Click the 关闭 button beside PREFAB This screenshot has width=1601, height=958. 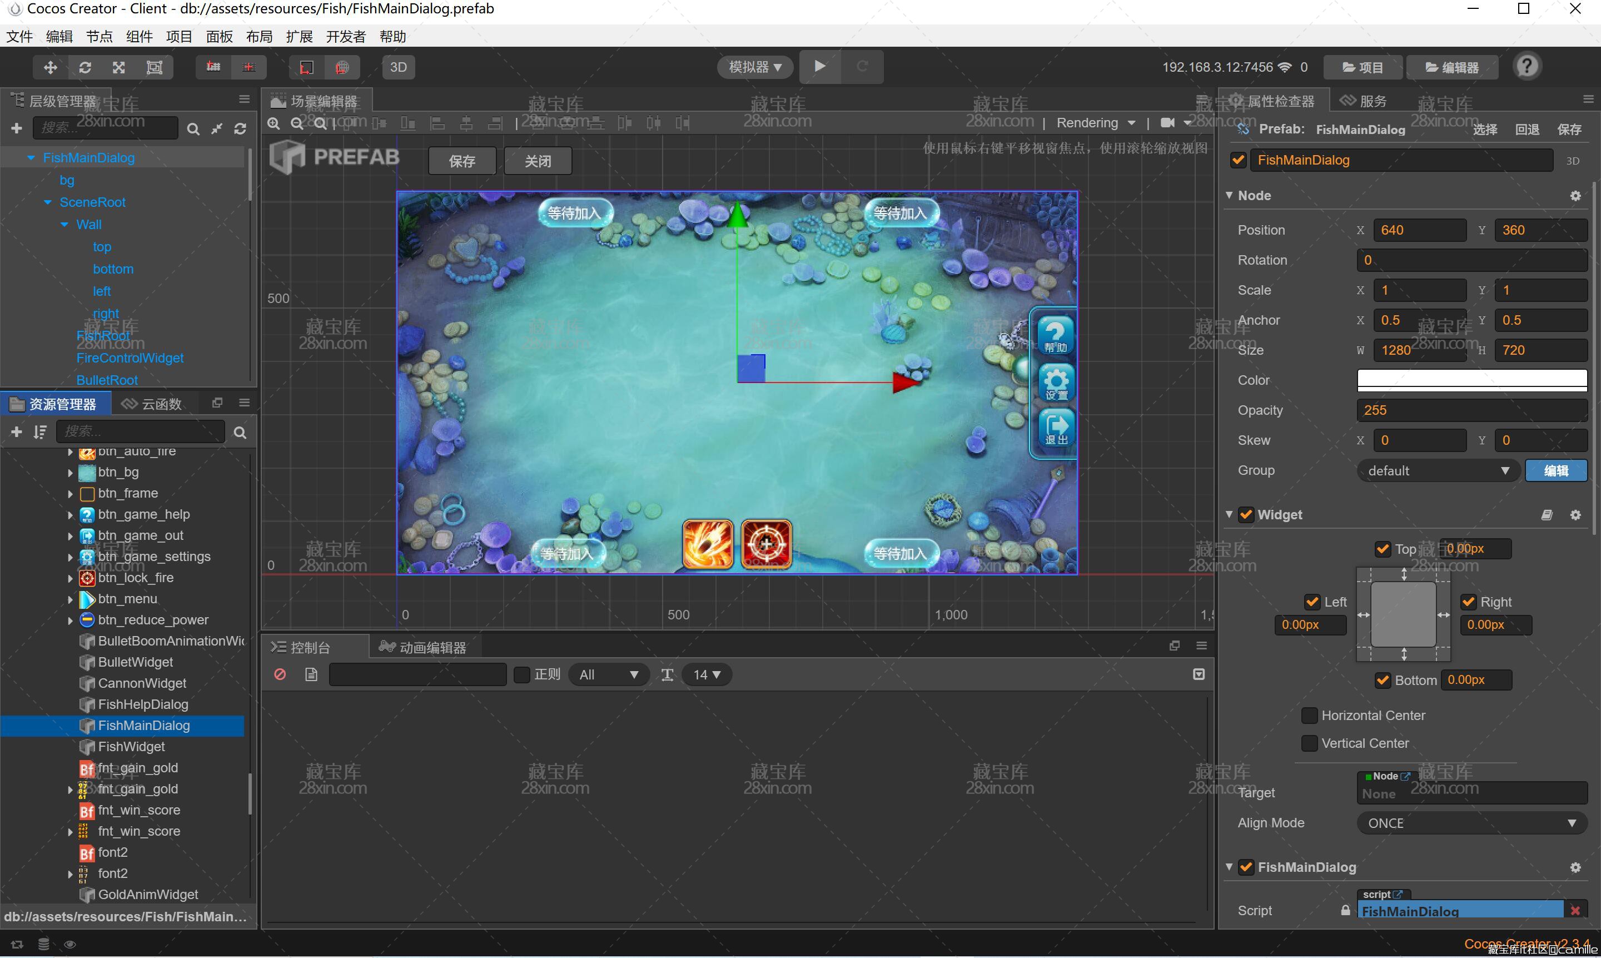tap(538, 161)
